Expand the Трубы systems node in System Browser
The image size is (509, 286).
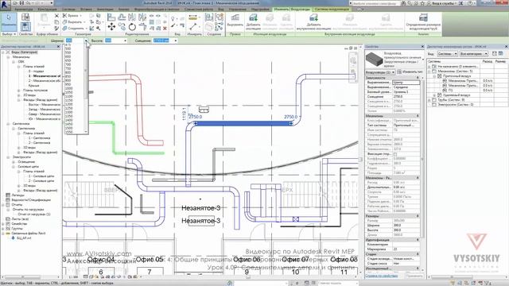click(429, 100)
